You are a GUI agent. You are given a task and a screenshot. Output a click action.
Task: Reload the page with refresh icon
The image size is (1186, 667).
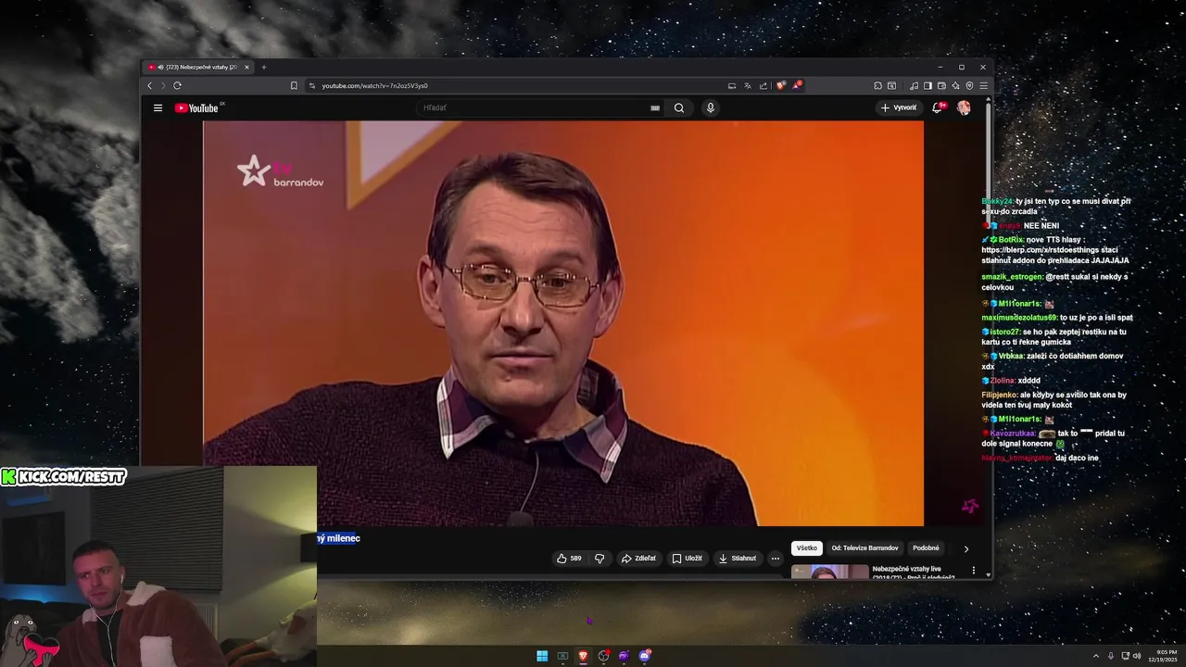[x=177, y=85]
